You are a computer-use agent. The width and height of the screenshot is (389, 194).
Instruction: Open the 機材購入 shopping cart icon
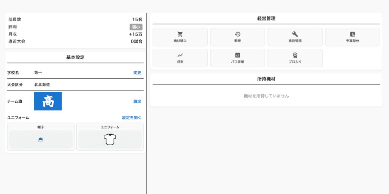[x=180, y=34]
